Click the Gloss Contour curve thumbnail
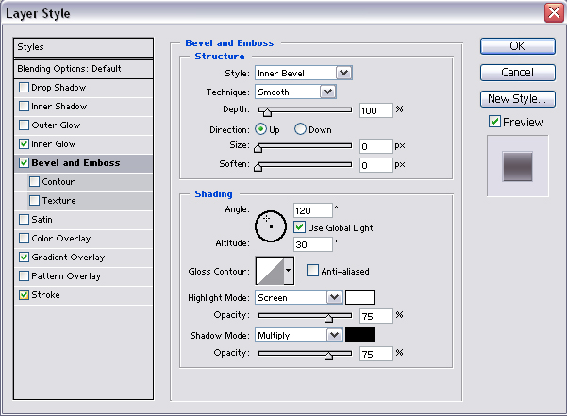The height and width of the screenshot is (416, 567). pyautogui.click(x=269, y=271)
